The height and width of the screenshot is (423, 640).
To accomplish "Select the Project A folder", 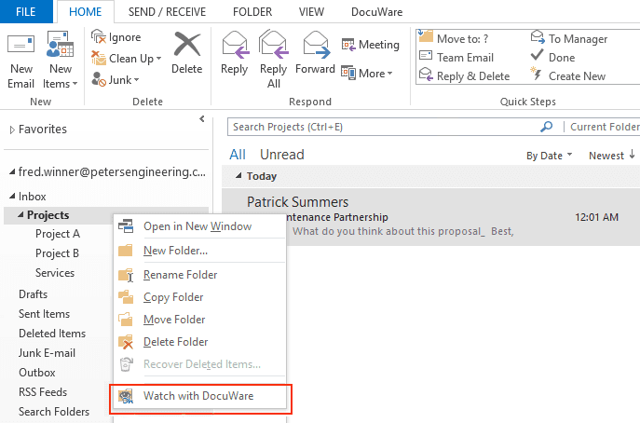I will tap(58, 234).
